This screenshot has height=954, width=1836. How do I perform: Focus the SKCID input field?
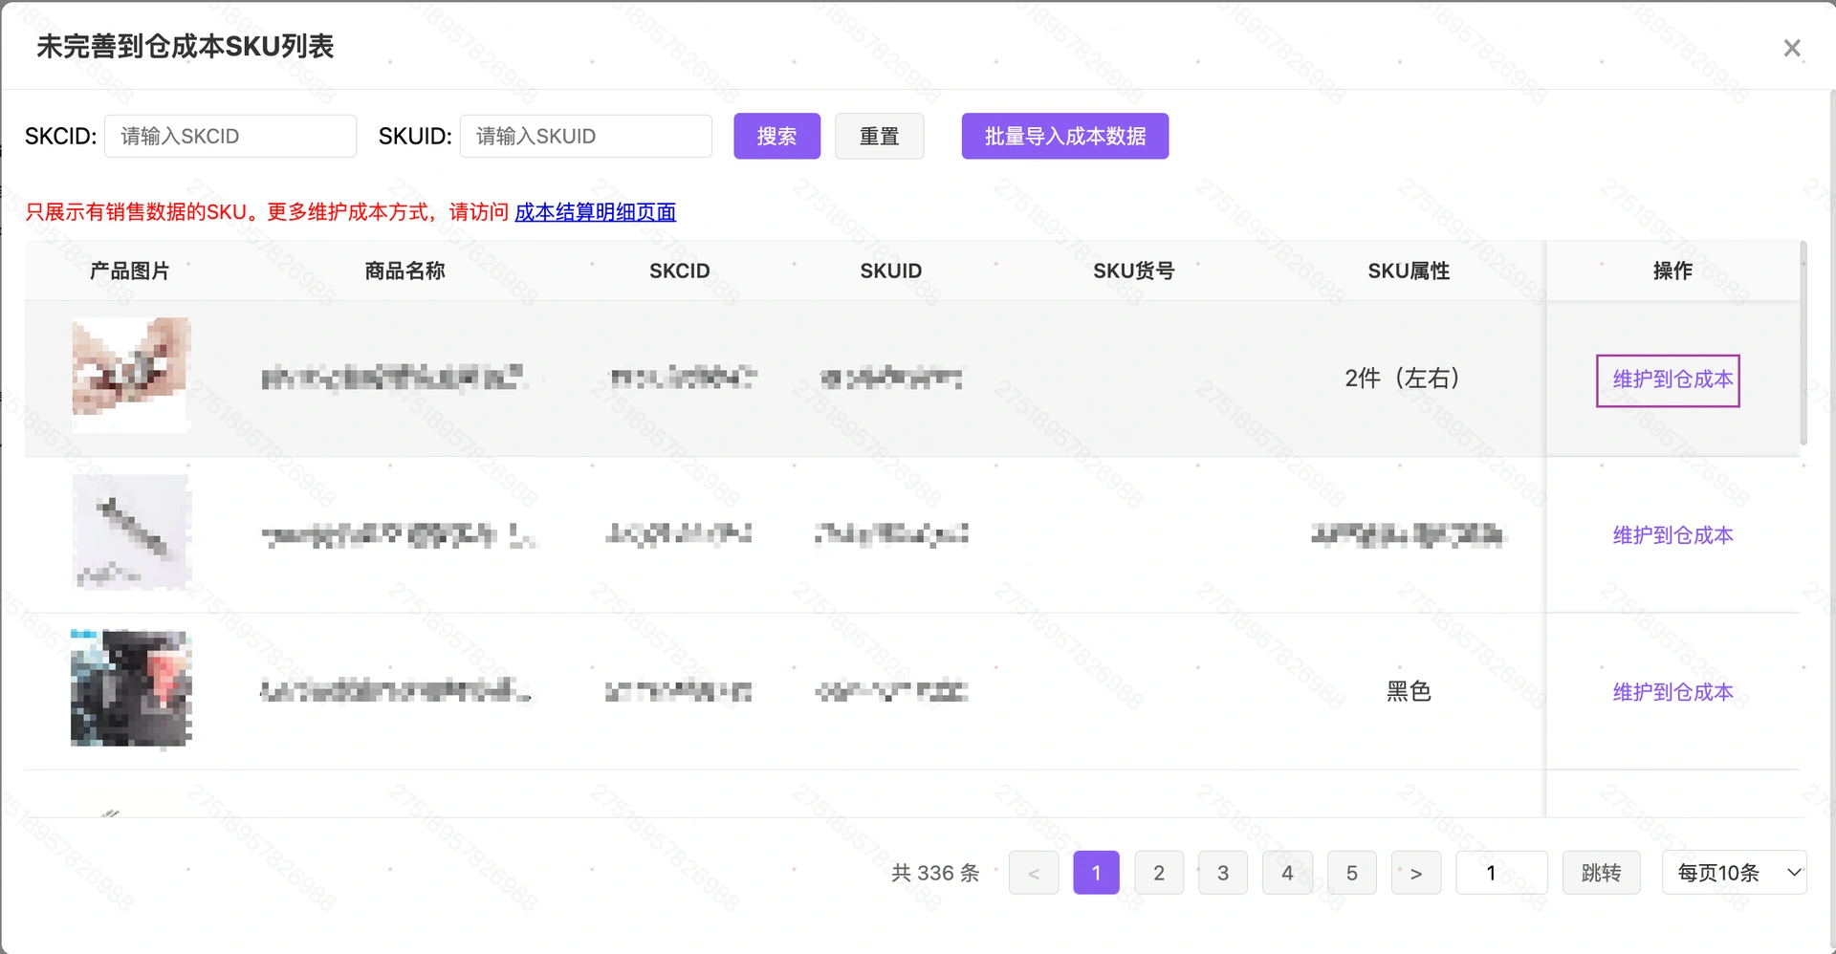tap(230, 136)
